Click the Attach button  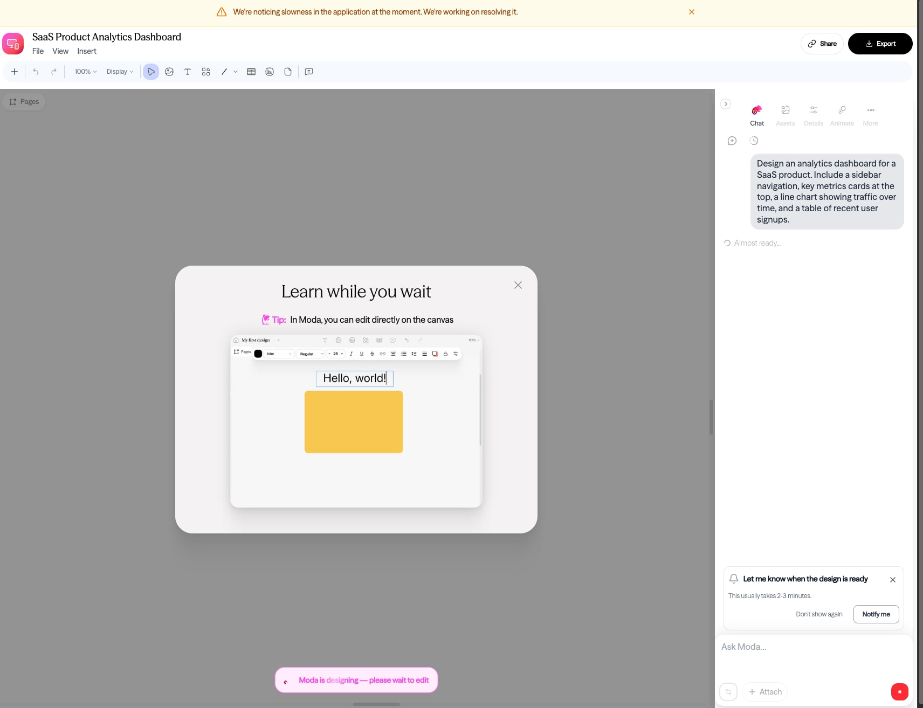[765, 692]
